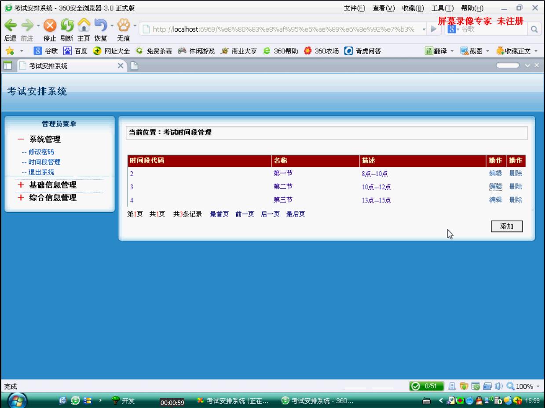Open the favorites star dropdown arrow

tap(21, 51)
